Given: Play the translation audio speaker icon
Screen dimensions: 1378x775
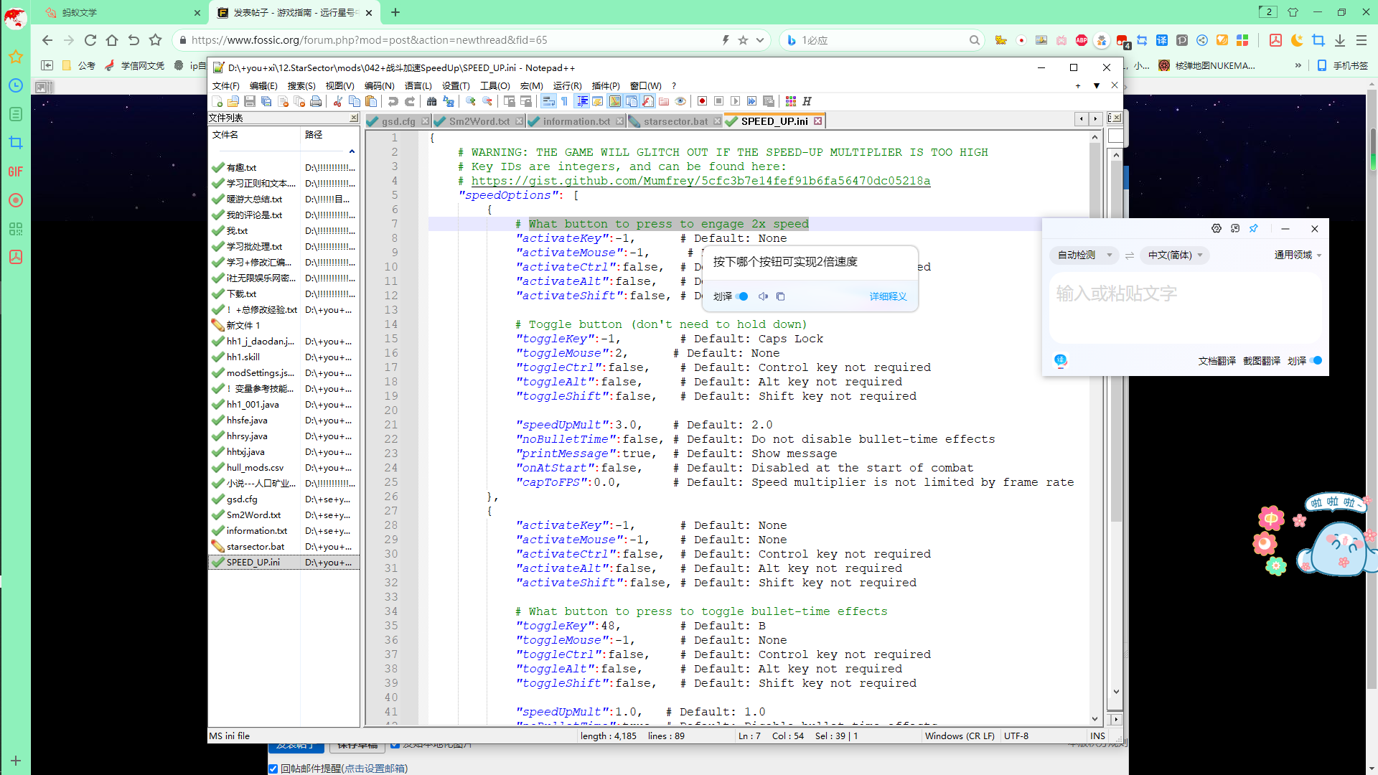Looking at the screenshot, I should [763, 296].
